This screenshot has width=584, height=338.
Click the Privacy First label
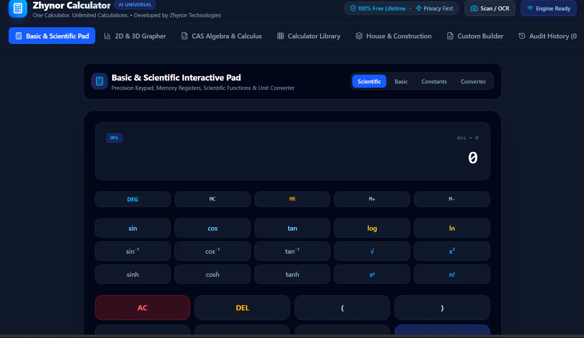click(438, 8)
